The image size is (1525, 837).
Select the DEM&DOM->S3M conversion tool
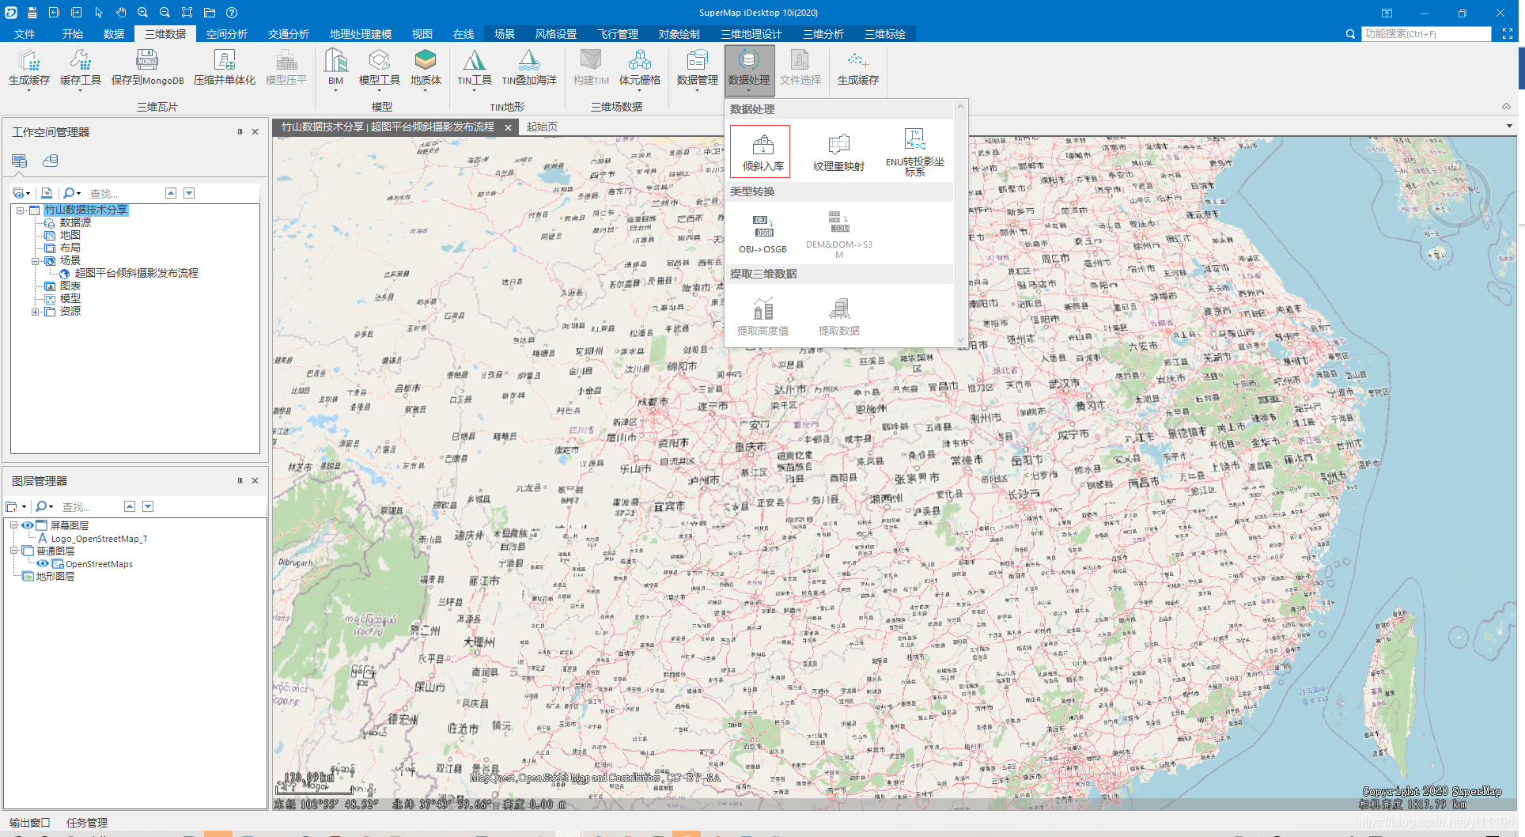tap(838, 235)
